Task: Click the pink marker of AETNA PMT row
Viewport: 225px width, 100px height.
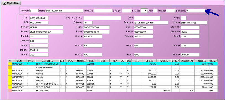Action: click(x=10, y=90)
